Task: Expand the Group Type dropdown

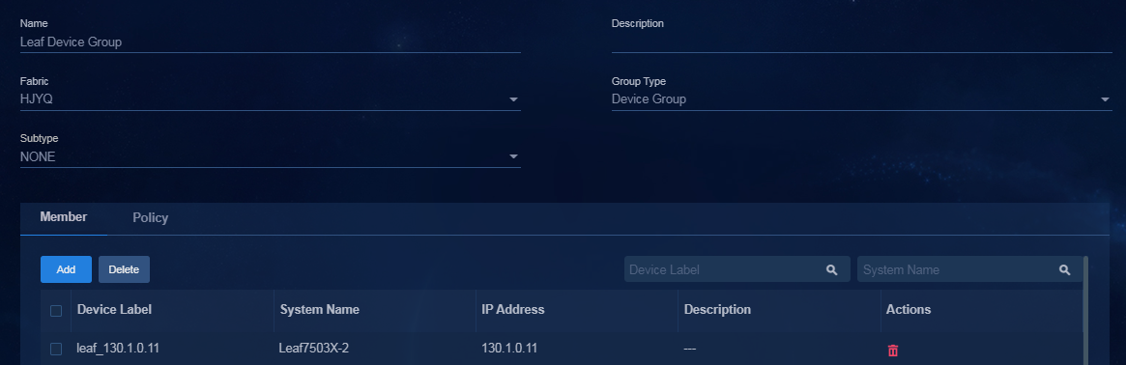Action: click(x=862, y=99)
